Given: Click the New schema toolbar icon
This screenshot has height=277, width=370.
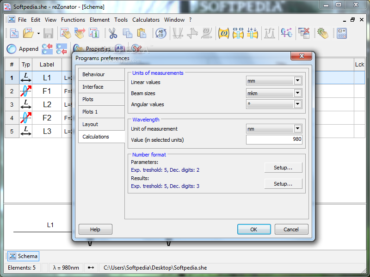Looking at the screenshot, I should click(14, 33).
